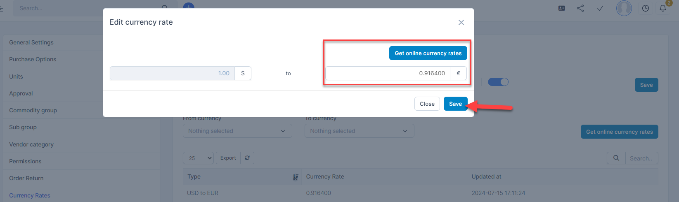Screen dimensions: 679x202
Task: Save the edited currency rate
Action: (x=455, y=104)
